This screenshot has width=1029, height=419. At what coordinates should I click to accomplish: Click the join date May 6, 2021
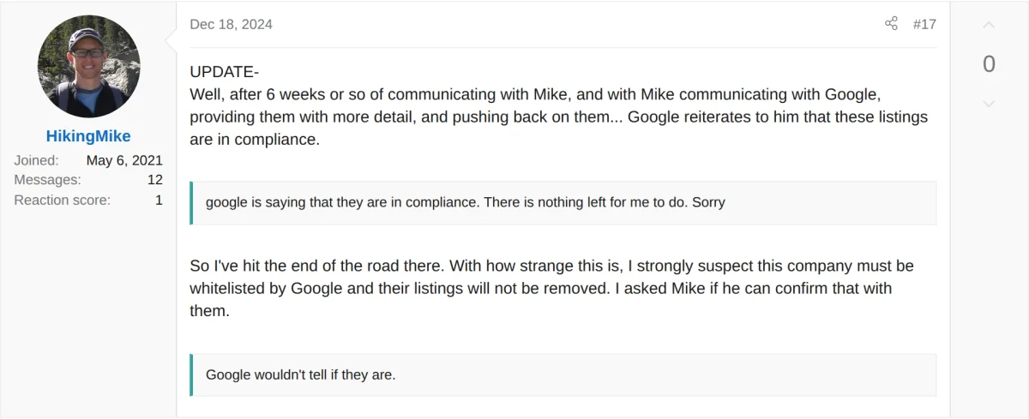(124, 160)
